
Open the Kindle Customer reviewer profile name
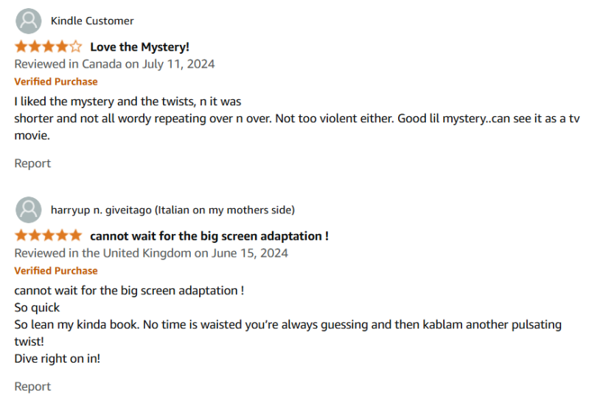92,21
